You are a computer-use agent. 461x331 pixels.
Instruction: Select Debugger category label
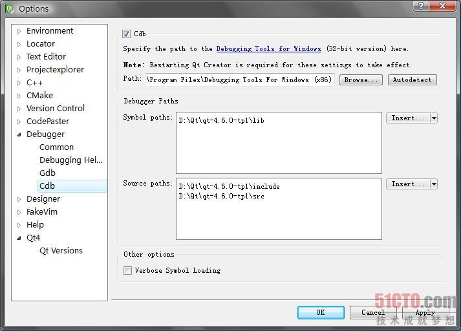coord(45,134)
